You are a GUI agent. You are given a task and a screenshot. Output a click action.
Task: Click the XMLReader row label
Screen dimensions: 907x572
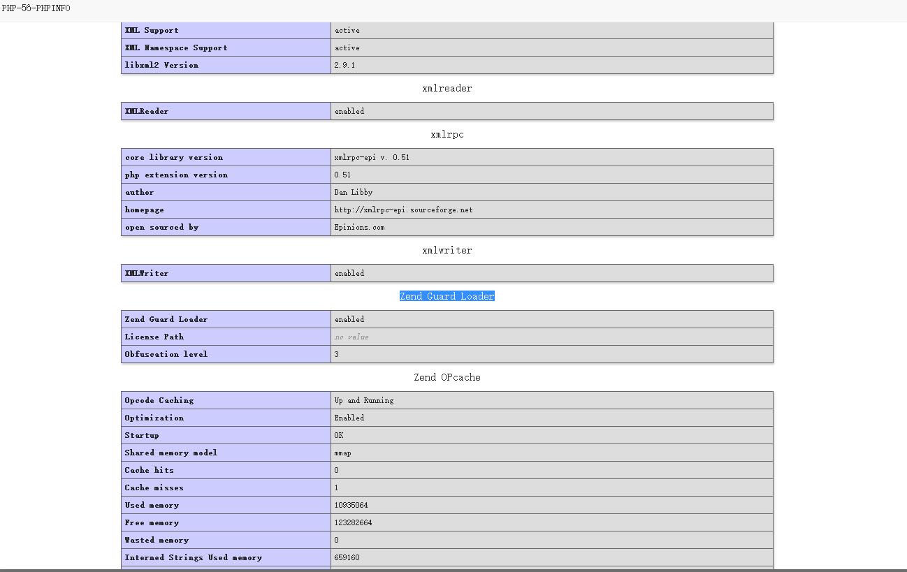(x=147, y=111)
